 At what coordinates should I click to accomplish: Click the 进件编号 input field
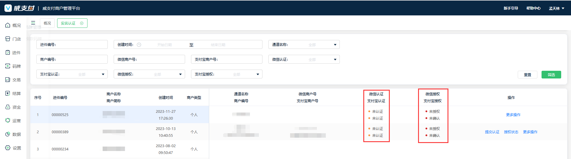pyautogui.click(x=80, y=45)
